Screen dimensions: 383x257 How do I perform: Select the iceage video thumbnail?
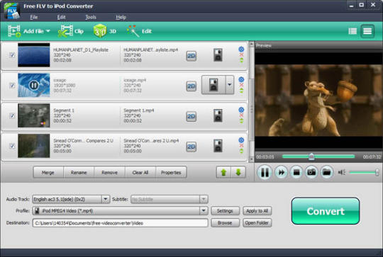[x=34, y=85]
